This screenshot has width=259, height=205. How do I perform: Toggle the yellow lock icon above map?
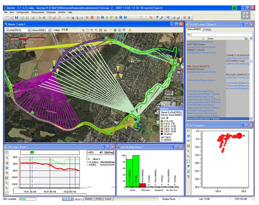point(130,30)
